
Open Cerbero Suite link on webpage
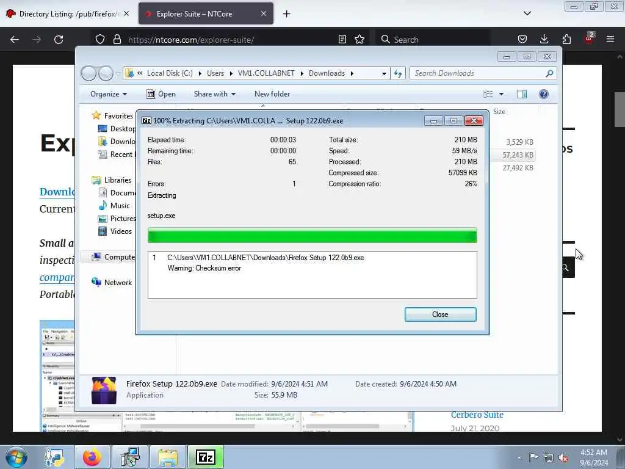(477, 415)
